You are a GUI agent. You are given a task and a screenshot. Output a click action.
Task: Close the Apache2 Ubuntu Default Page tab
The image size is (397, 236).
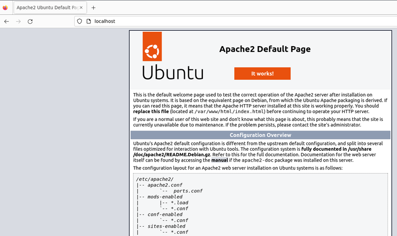point(81,8)
